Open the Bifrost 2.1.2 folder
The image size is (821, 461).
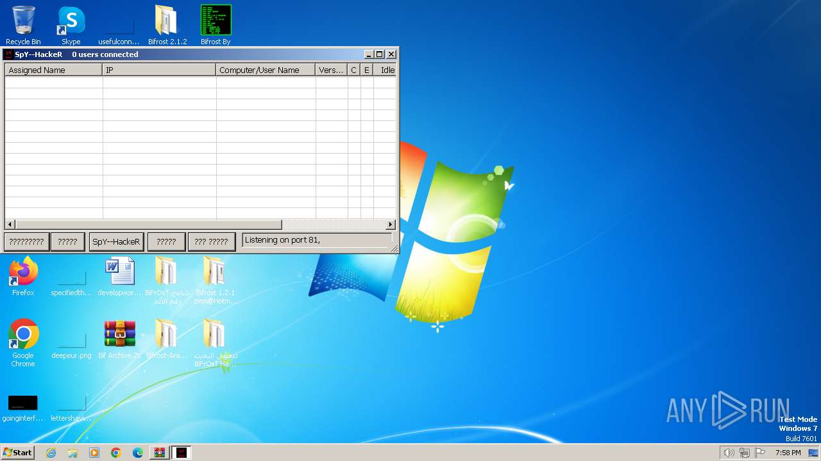(x=167, y=26)
